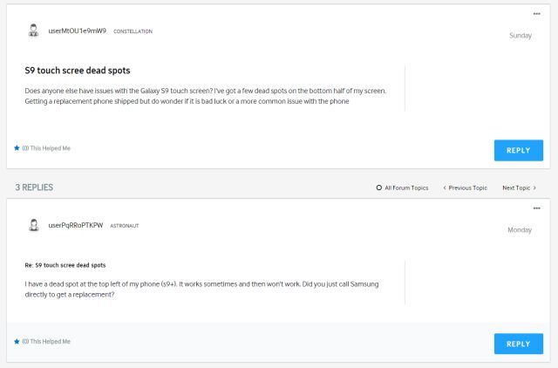The image size is (558, 368).
Task: Reply to the original S9 post
Action: coord(519,151)
